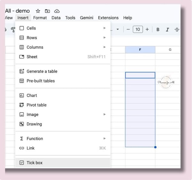192x180 pixels.
Task: Expand the Image submenu arrow
Action: coord(104,114)
